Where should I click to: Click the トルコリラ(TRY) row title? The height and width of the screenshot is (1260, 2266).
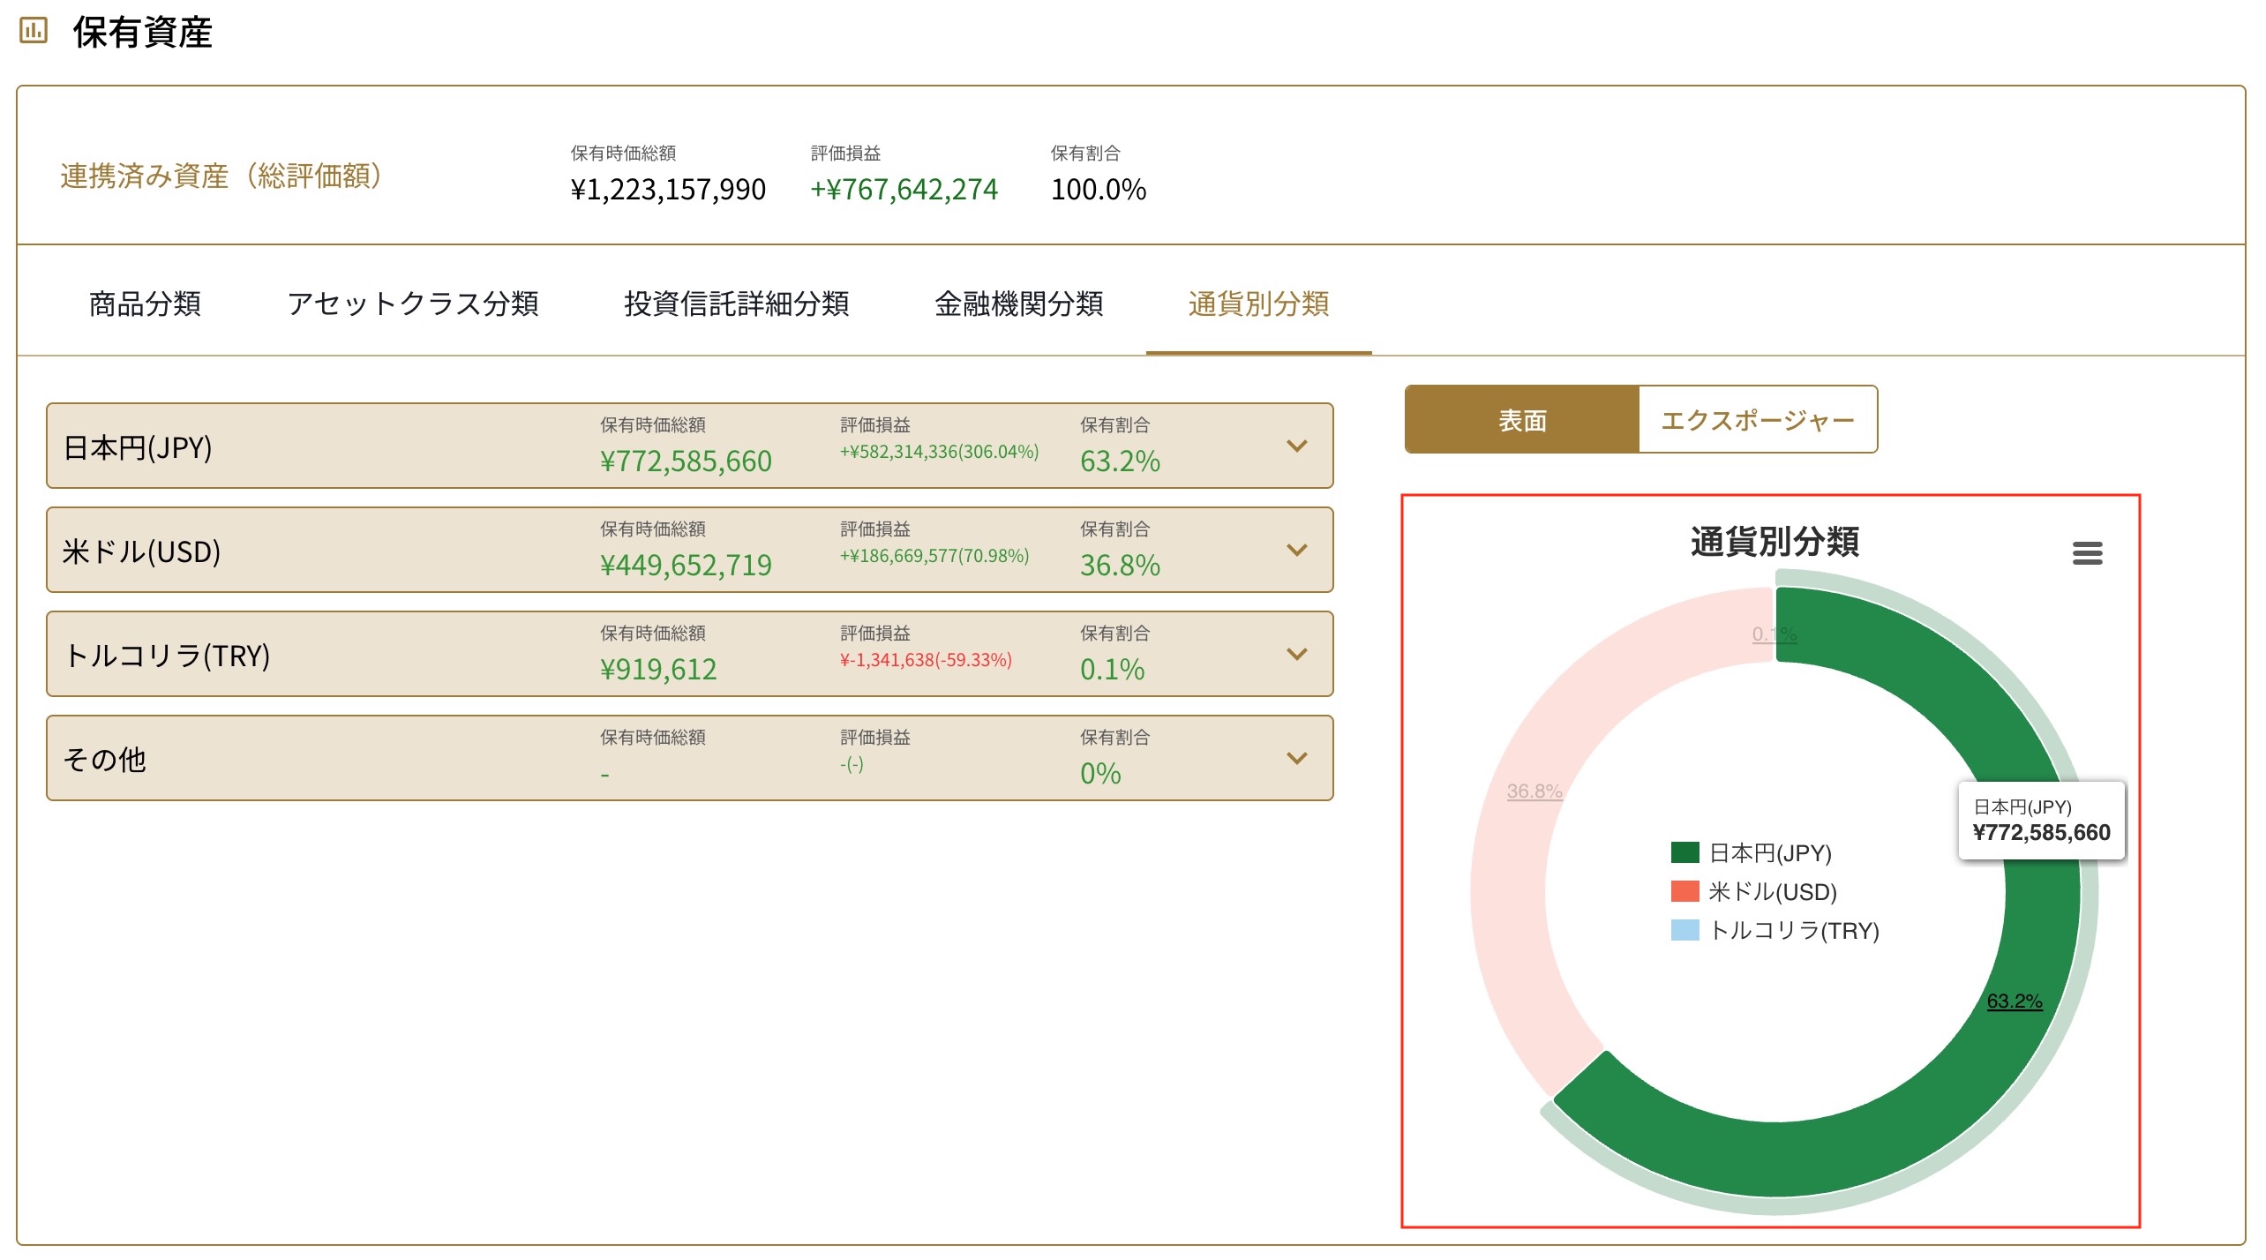click(x=167, y=656)
